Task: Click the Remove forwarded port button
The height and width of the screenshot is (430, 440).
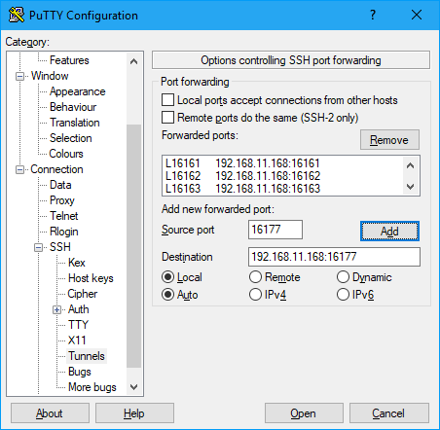Action: [389, 140]
